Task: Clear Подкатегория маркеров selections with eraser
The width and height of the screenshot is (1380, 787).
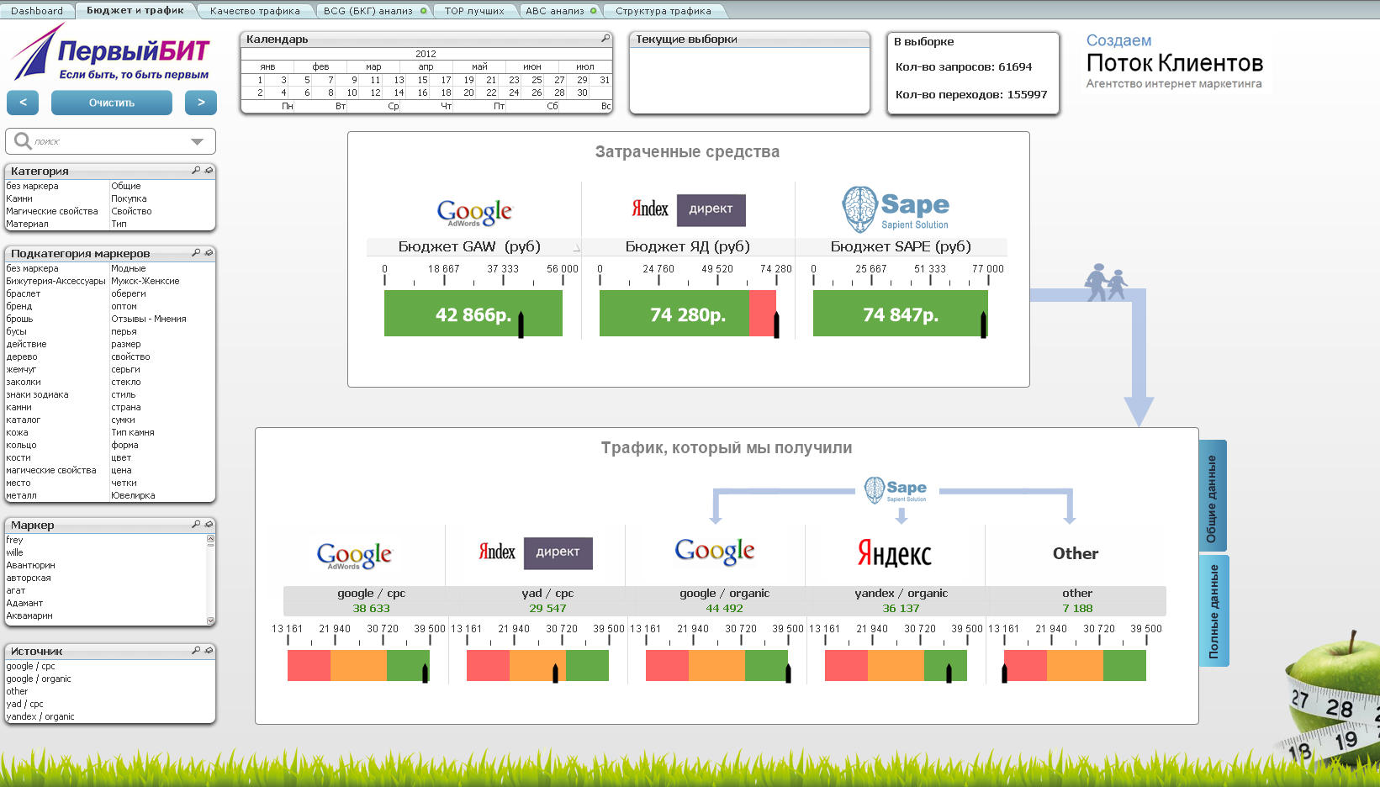Action: (209, 253)
